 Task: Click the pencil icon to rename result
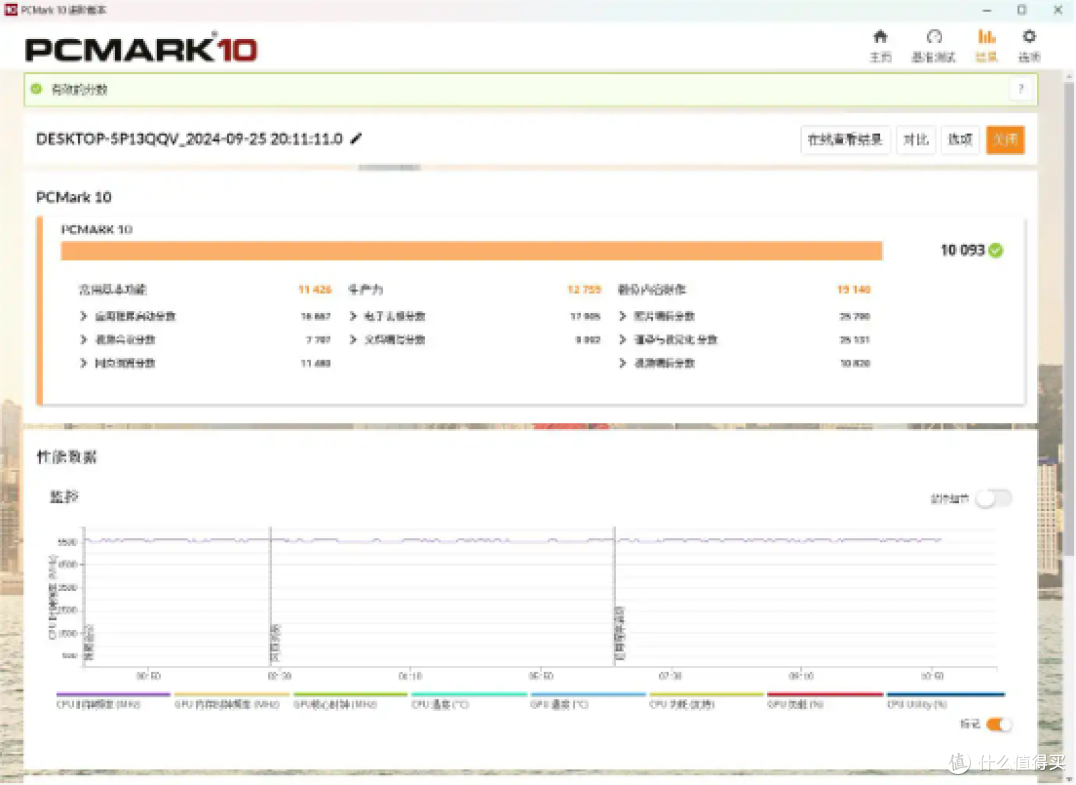click(x=356, y=139)
